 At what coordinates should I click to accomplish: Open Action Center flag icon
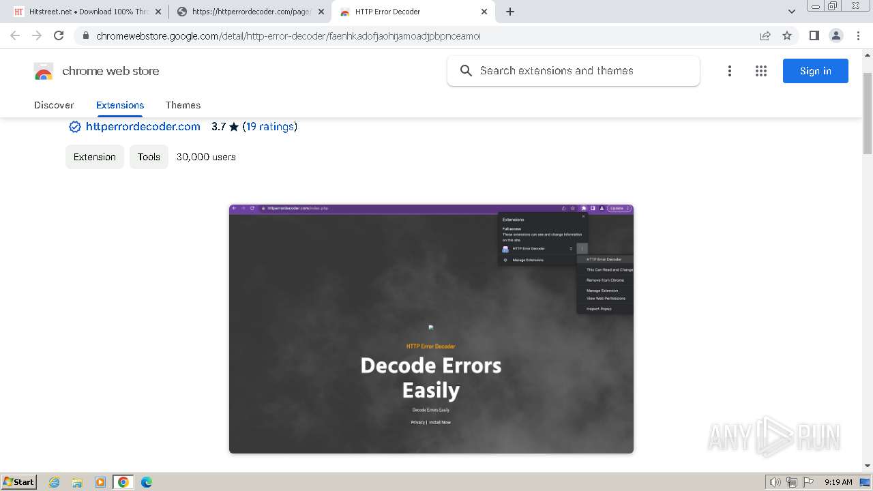808,482
